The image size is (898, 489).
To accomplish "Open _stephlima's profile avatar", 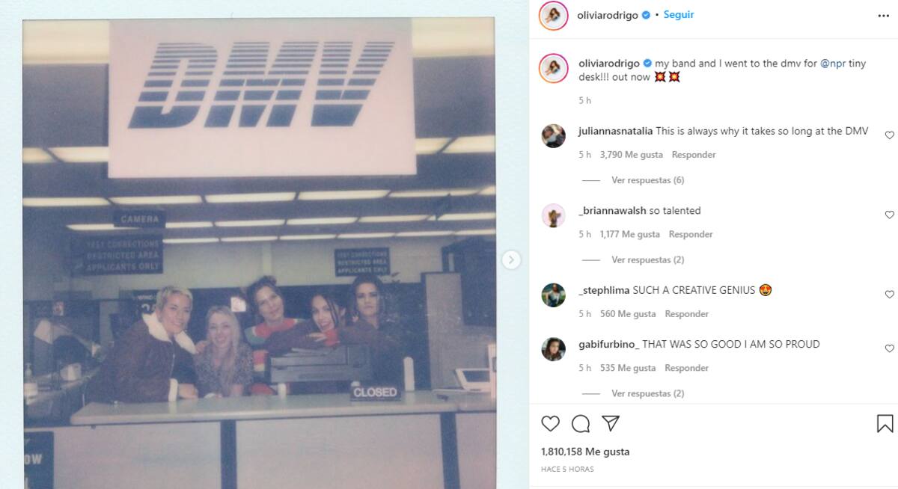I will click(553, 295).
